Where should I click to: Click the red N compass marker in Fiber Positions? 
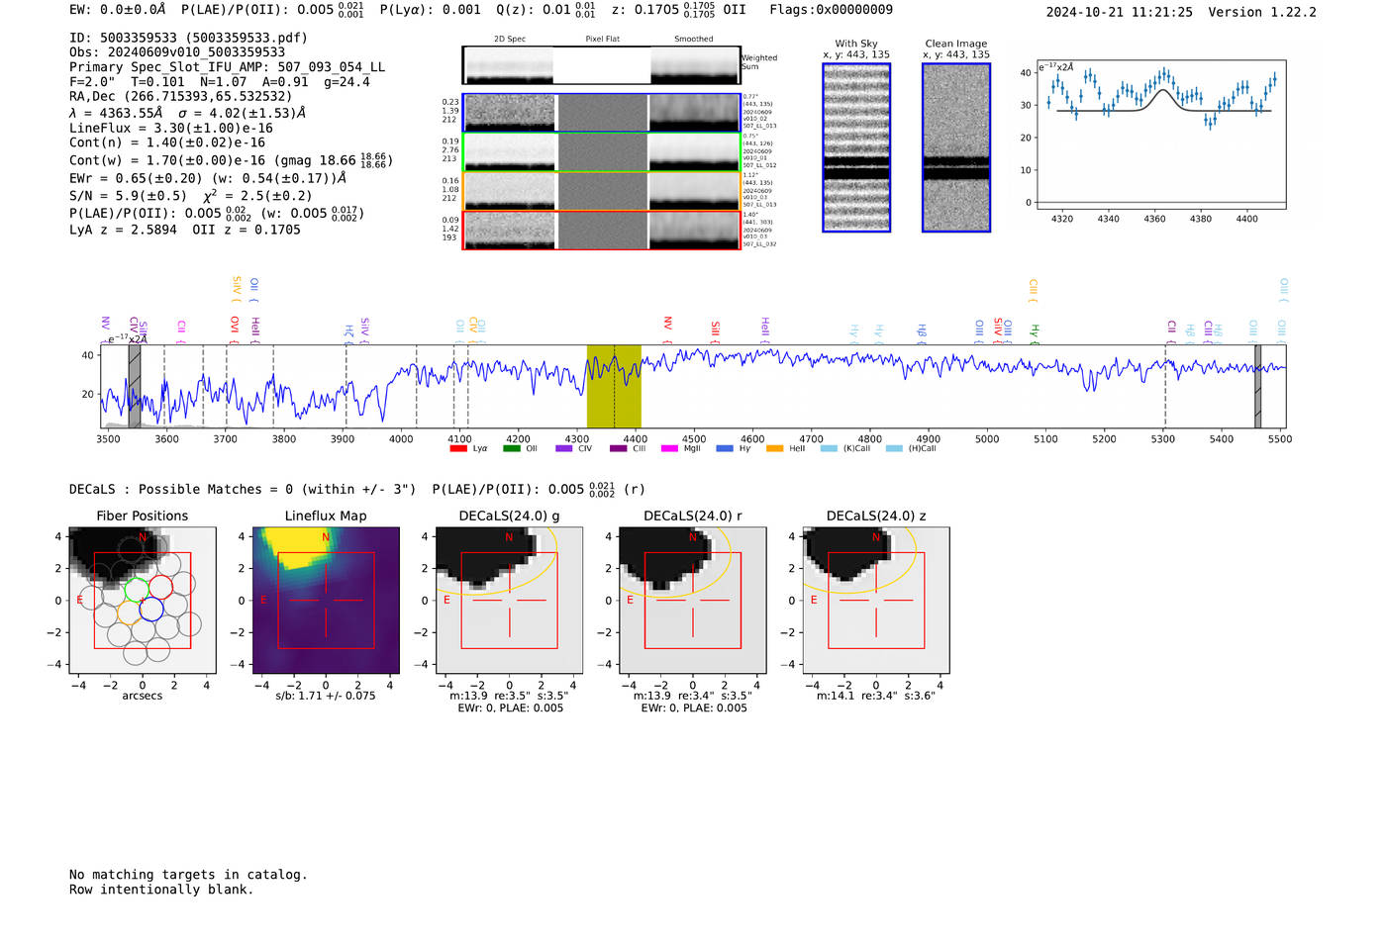coord(143,537)
